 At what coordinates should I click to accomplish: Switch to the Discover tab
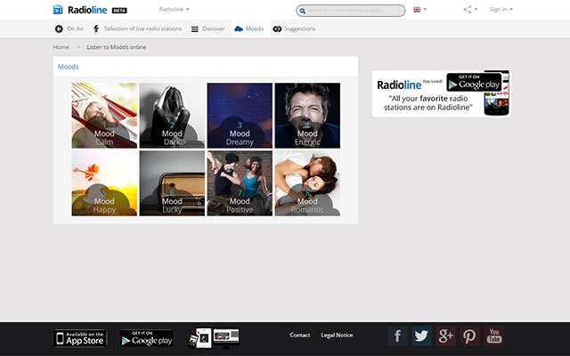(x=208, y=28)
